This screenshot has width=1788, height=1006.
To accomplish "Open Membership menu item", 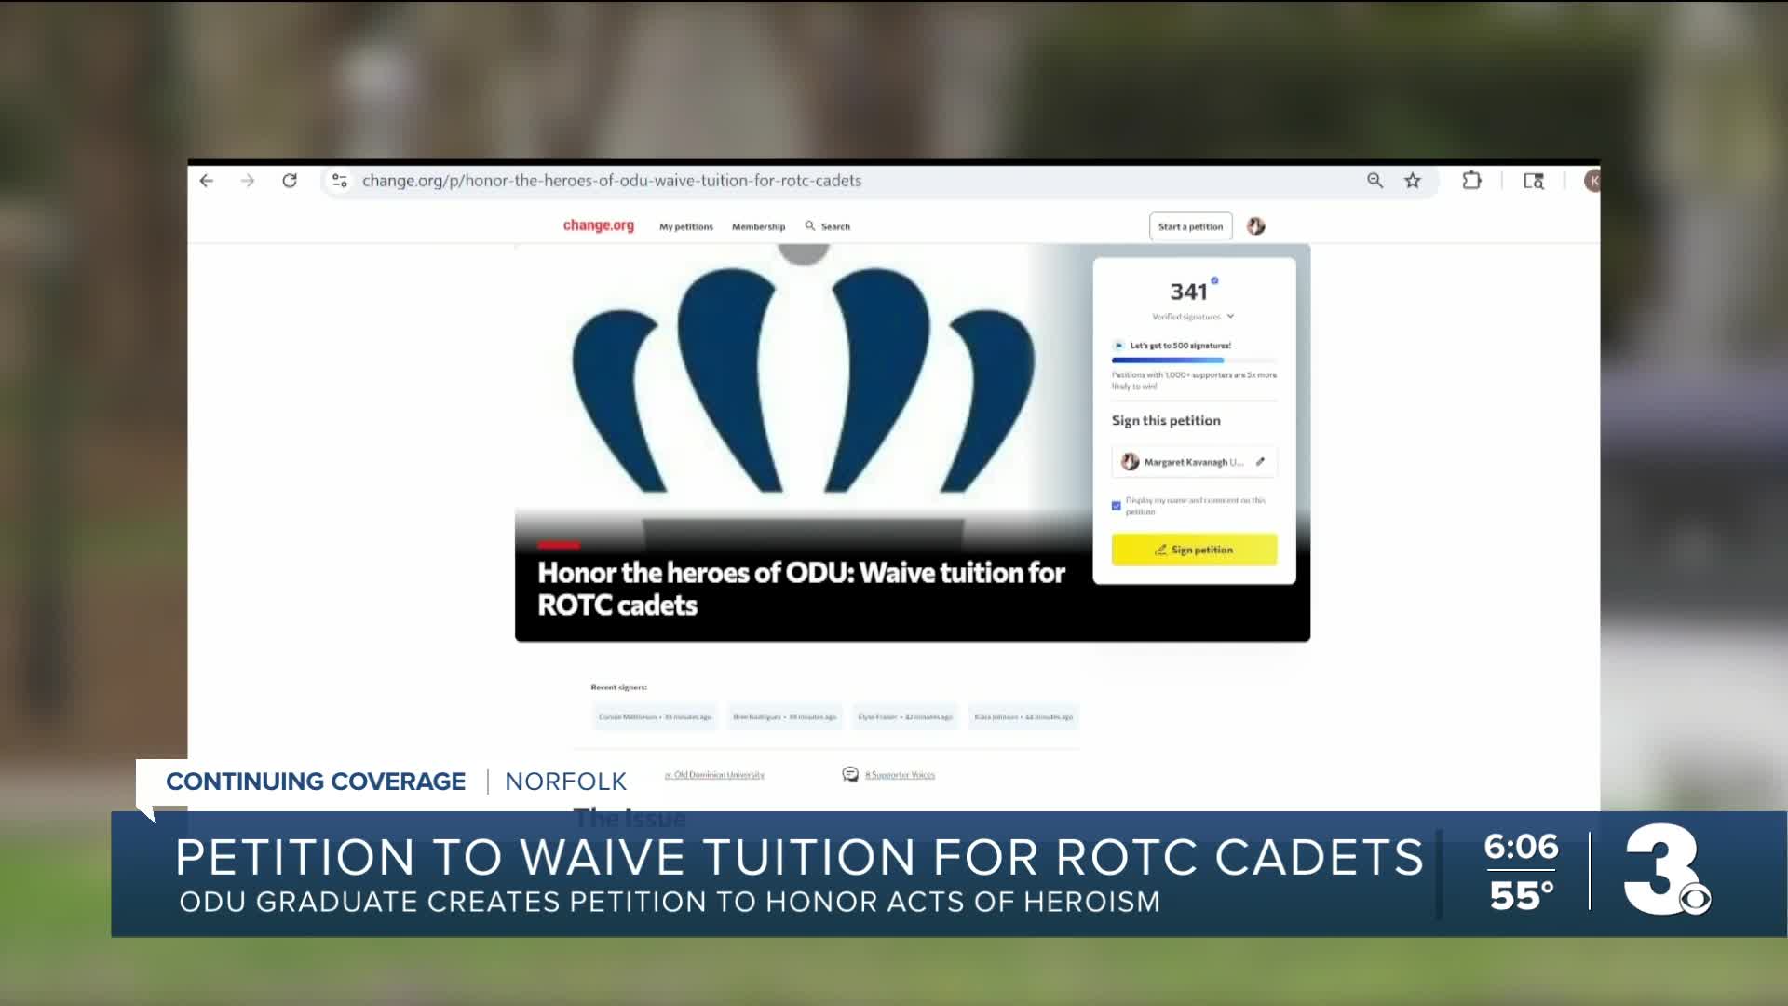I will [758, 227].
